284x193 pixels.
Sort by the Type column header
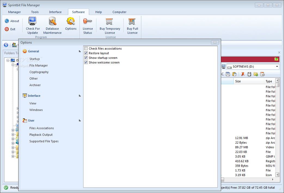point(270,81)
